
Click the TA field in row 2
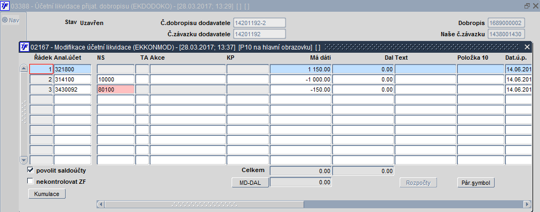(x=142, y=79)
